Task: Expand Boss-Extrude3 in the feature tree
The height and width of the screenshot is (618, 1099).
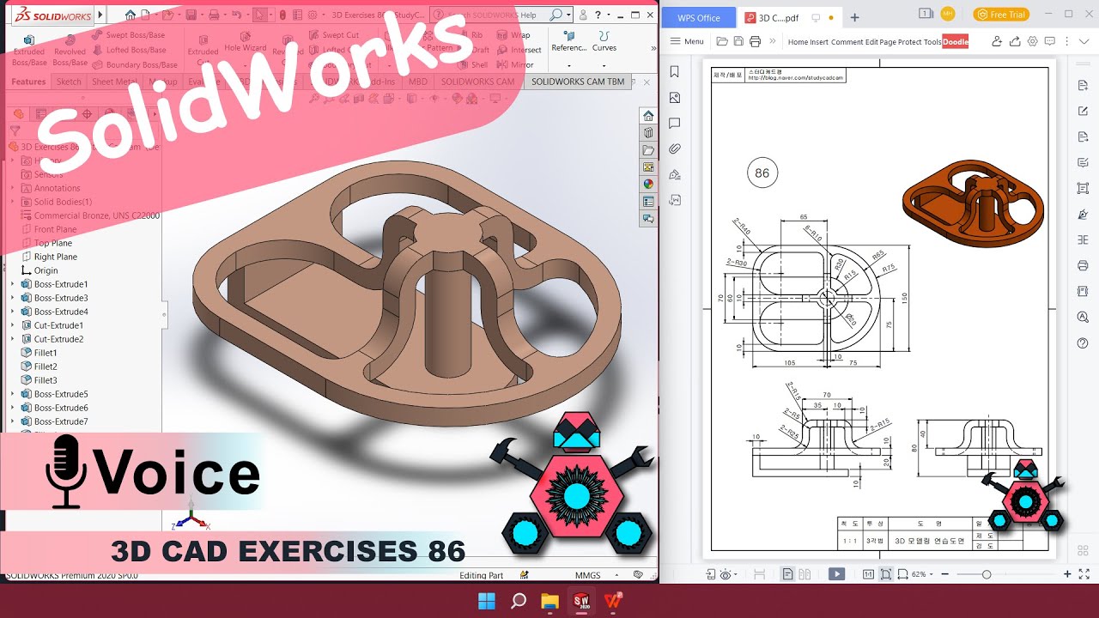Action: [12, 298]
